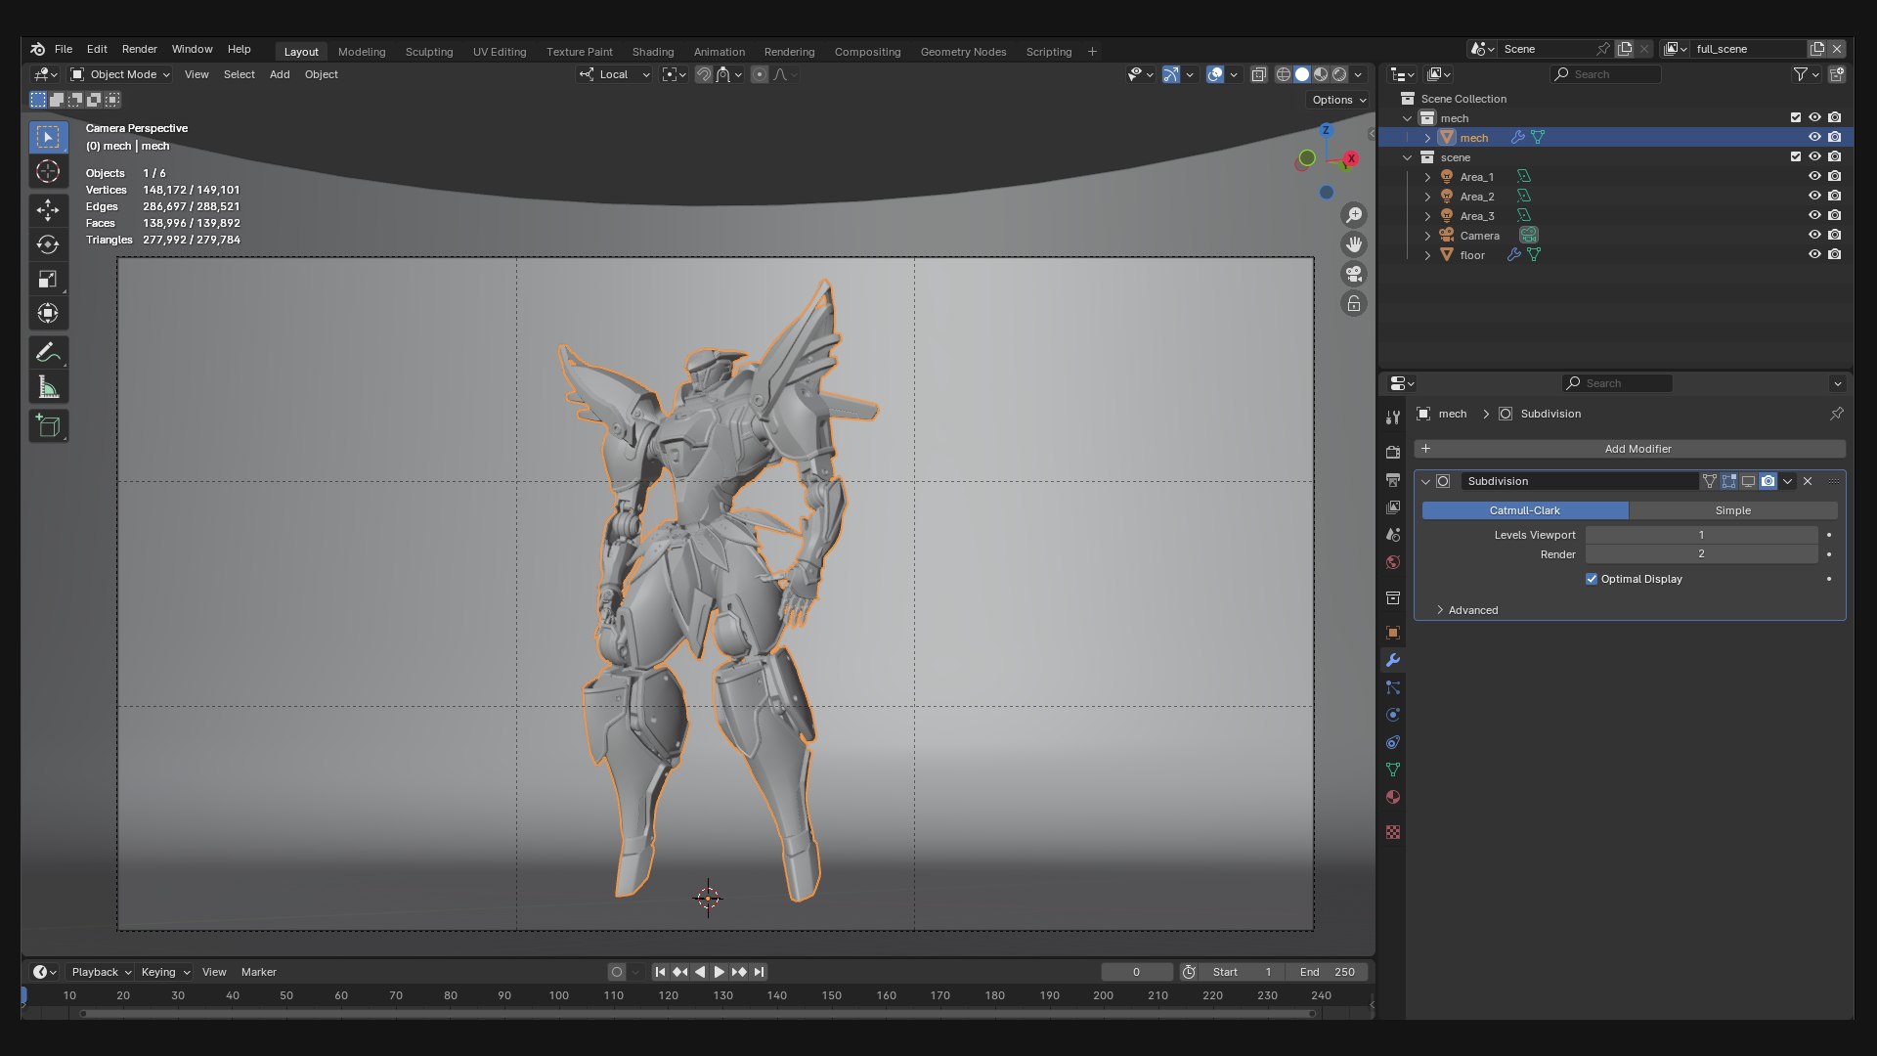Viewport: 1877px width, 1056px height.
Task: Switch to the Shading workspace tab
Action: [x=653, y=52]
